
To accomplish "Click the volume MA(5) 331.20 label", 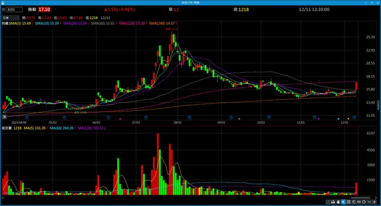I will pos(36,128).
